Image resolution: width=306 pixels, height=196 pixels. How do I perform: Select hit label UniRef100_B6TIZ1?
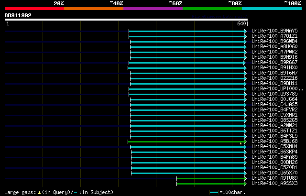[274, 131]
